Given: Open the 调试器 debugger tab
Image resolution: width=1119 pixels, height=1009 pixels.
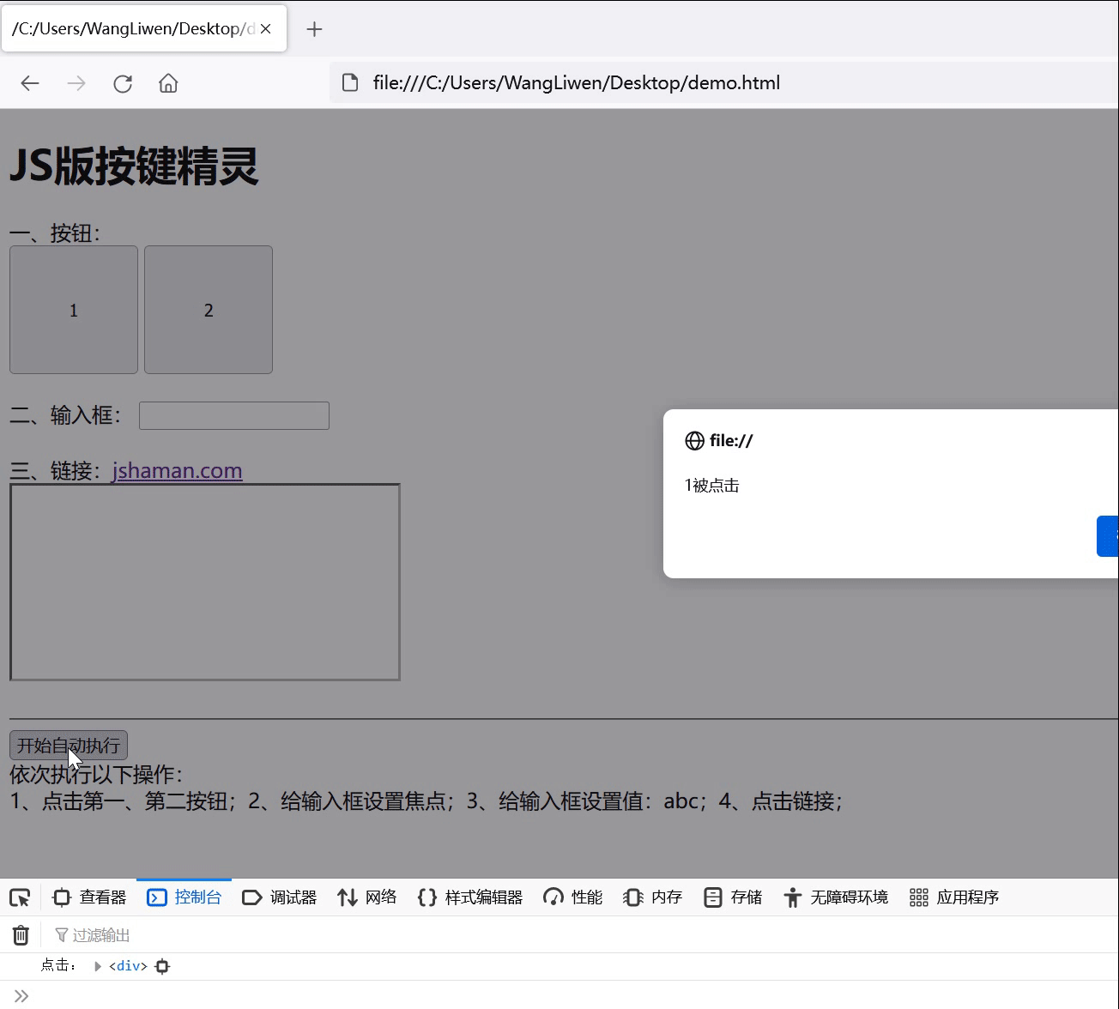Looking at the screenshot, I should [280, 897].
